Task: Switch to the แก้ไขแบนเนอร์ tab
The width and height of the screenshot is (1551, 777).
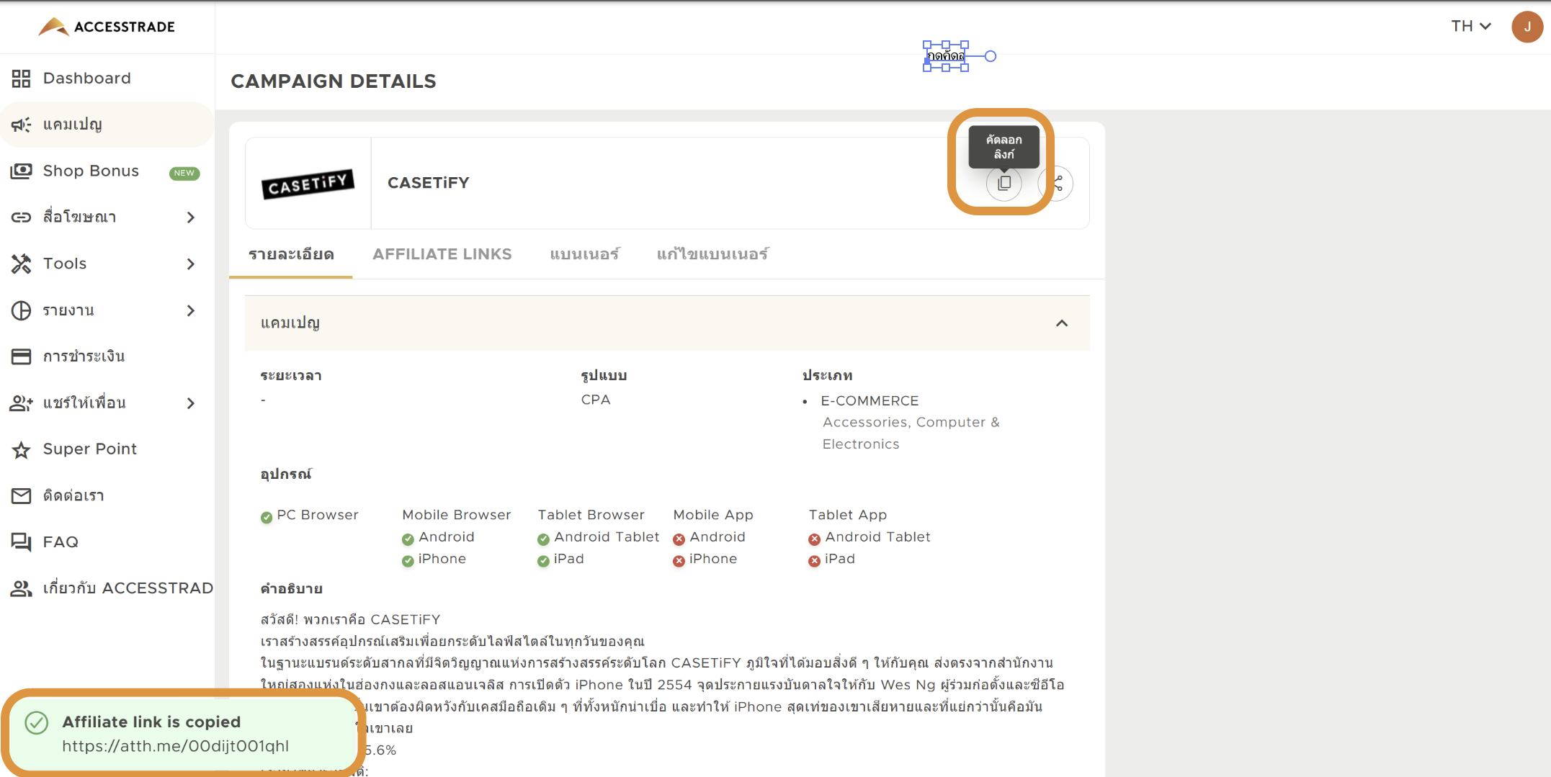Action: (712, 254)
